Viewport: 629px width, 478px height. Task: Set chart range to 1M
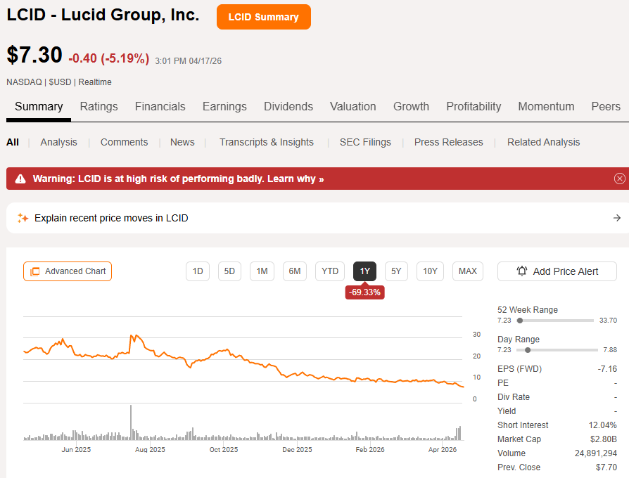click(262, 271)
